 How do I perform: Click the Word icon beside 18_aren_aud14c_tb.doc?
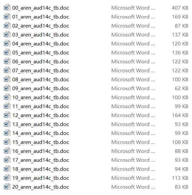click(x=7, y=169)
